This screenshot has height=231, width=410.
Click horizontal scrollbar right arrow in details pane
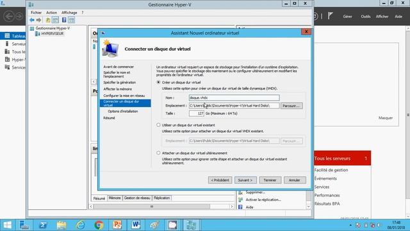232,207
